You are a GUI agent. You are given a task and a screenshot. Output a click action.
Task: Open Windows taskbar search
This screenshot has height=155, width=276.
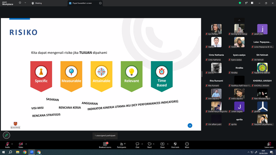[10, 152]
